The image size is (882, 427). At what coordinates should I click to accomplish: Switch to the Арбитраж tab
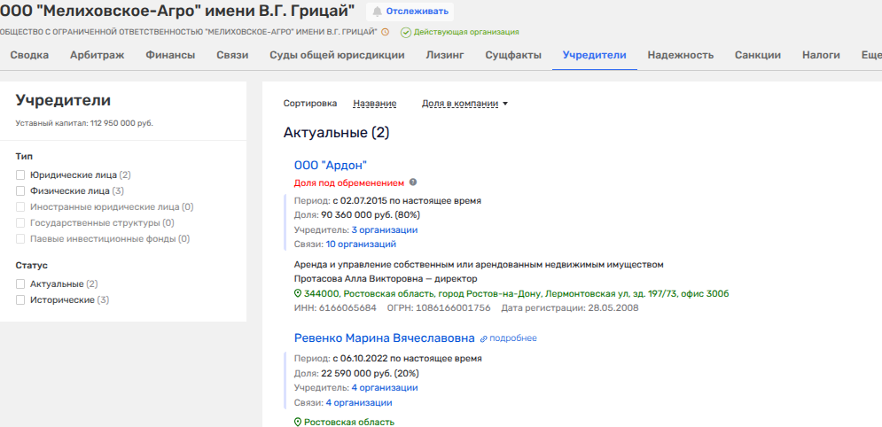click(x=97, y=55)
